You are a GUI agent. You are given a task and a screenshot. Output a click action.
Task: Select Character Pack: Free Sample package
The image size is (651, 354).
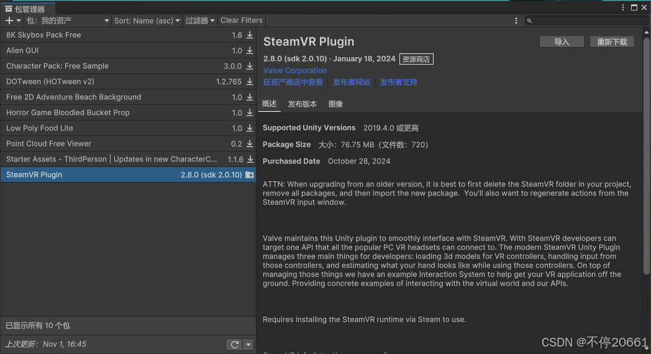coord(128,66)
